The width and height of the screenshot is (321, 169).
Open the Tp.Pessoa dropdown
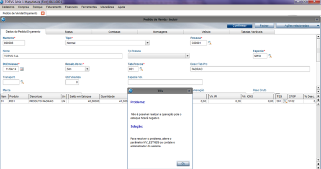coord(187,56)
